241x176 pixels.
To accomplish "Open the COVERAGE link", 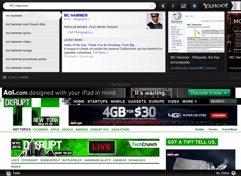I will (29, 160).
